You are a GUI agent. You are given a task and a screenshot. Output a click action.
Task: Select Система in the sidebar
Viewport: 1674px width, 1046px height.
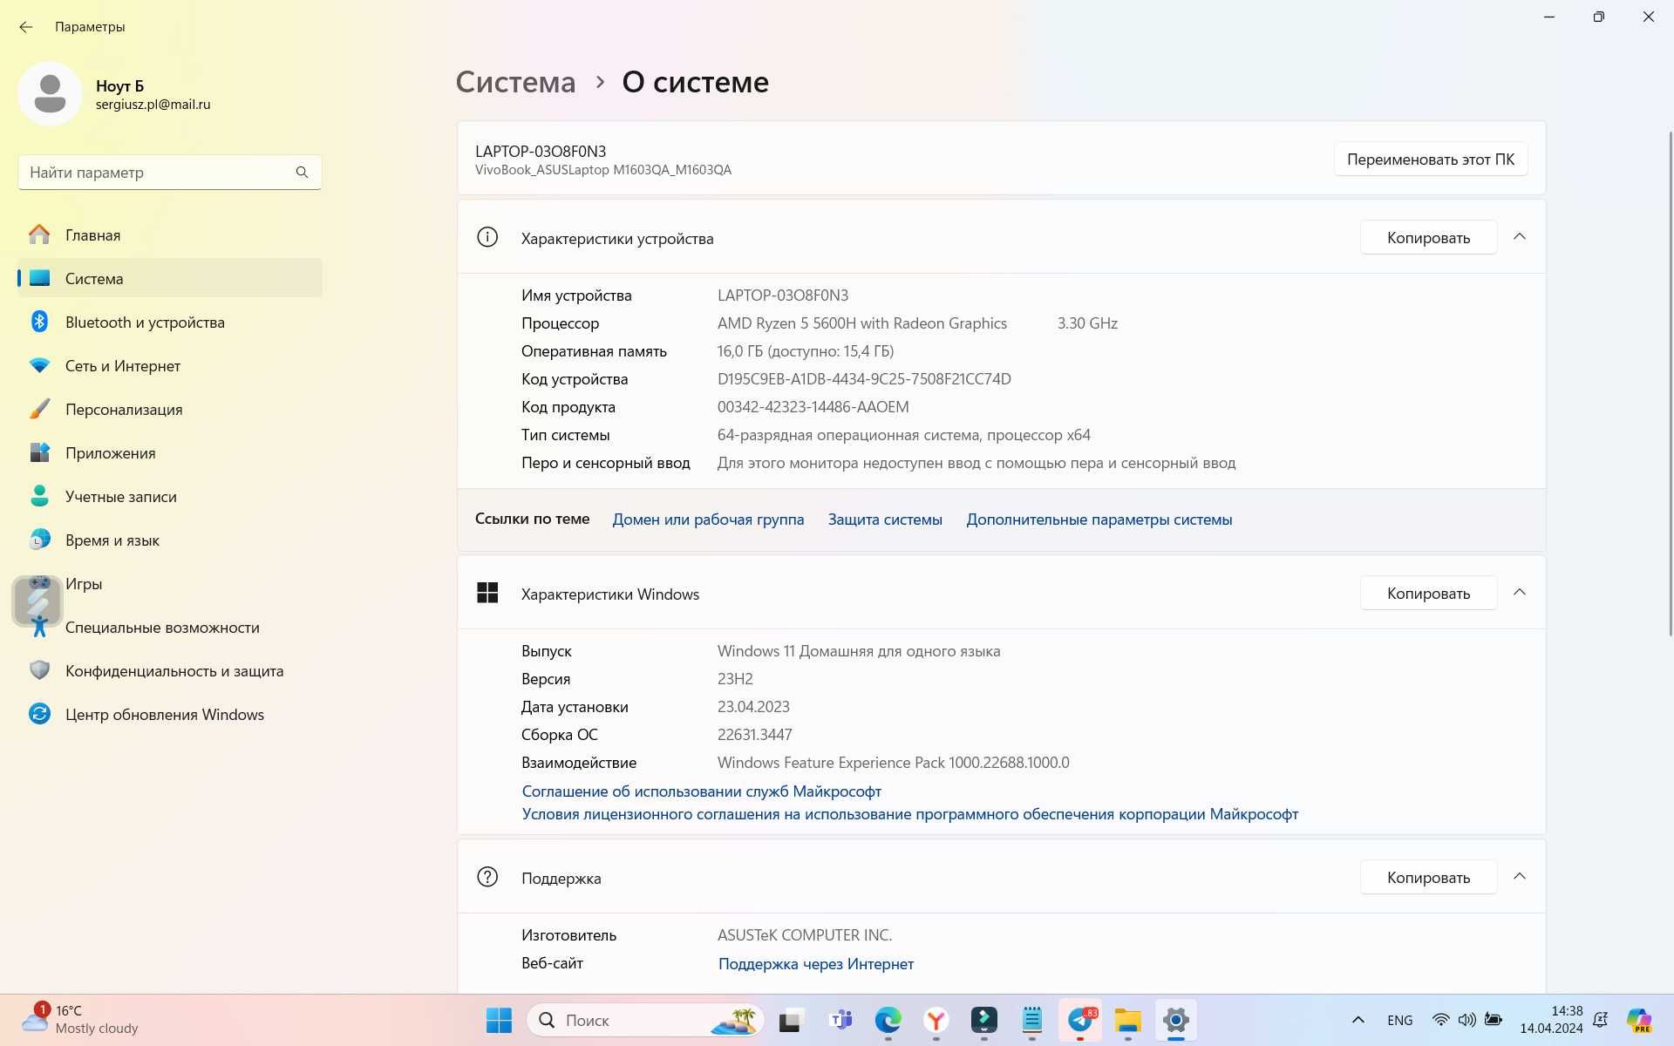pyautogui.click(x=170, y=278)
